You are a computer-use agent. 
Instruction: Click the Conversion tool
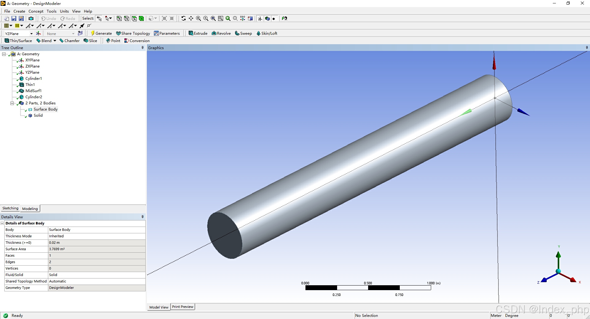pyautogui.click(x=137, y=41)
